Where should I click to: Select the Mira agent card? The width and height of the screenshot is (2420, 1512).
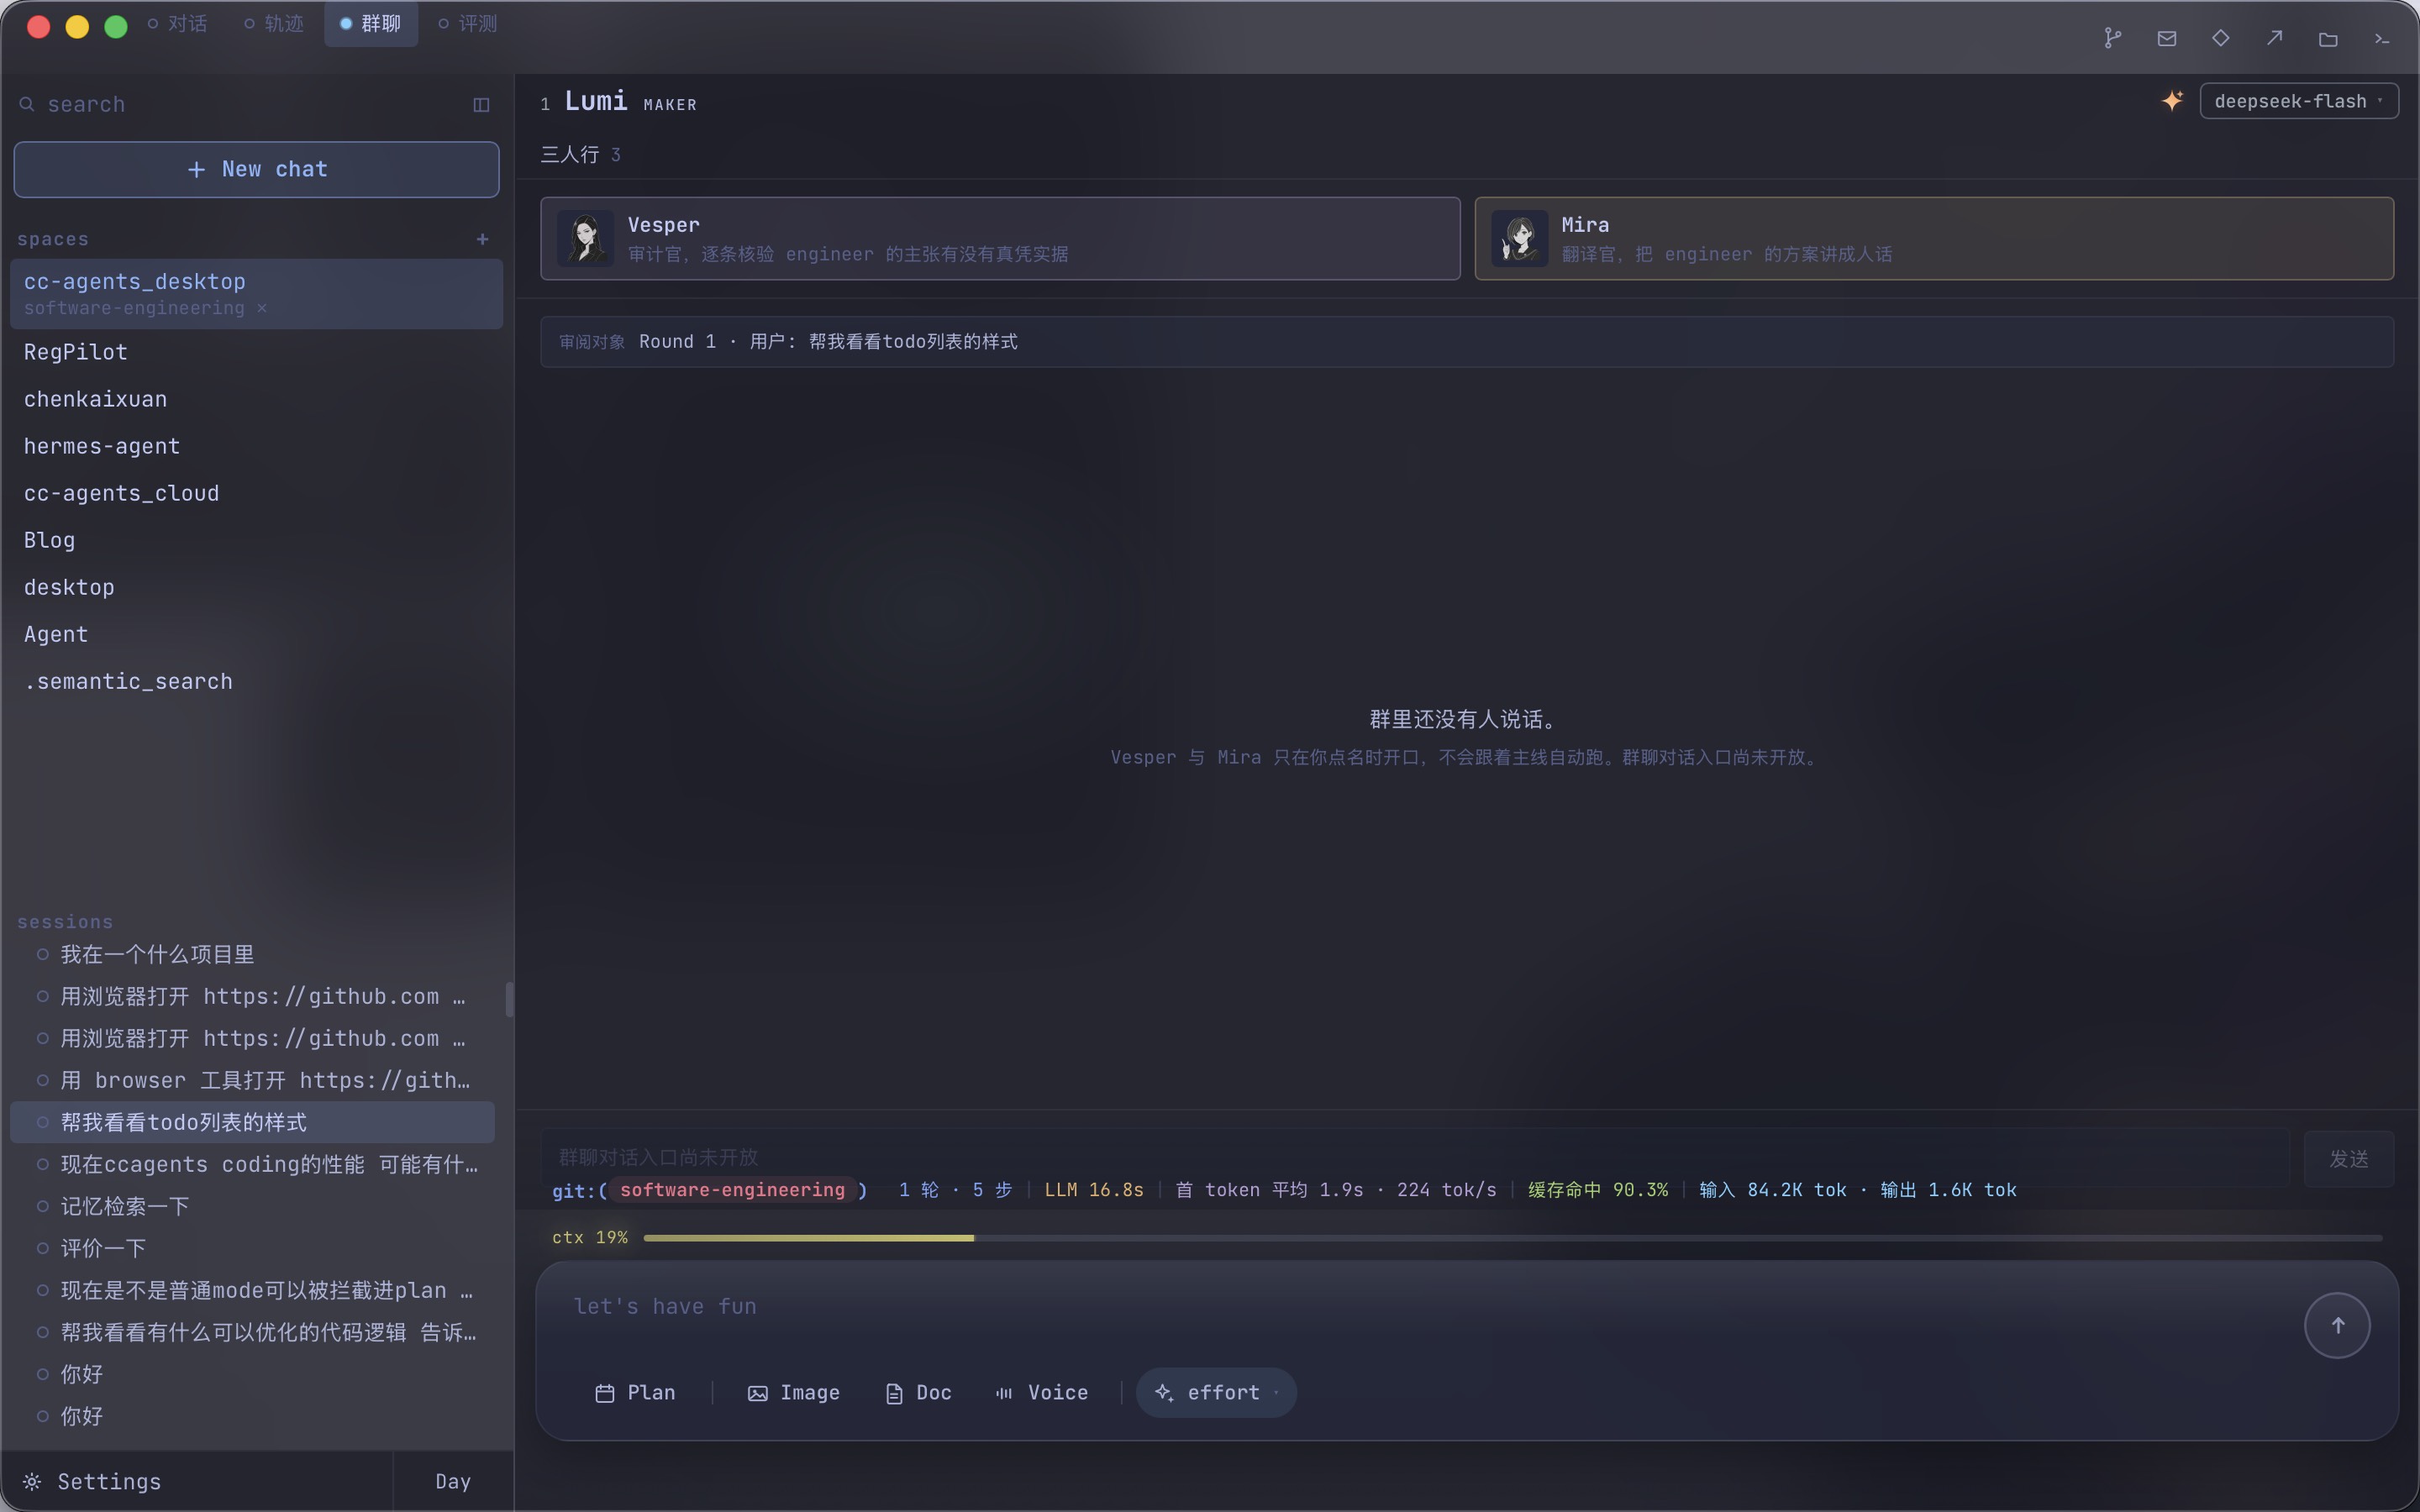pos(1934,238)
